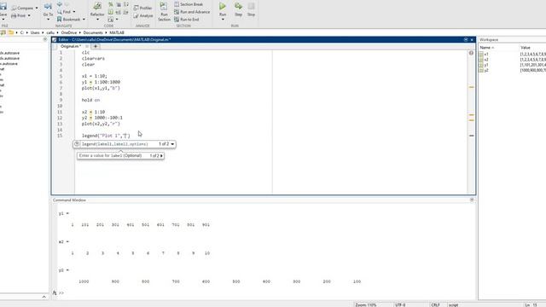Open the Profiler tool
Viewport: 546px width, 307px height.
tap(142, 8)
